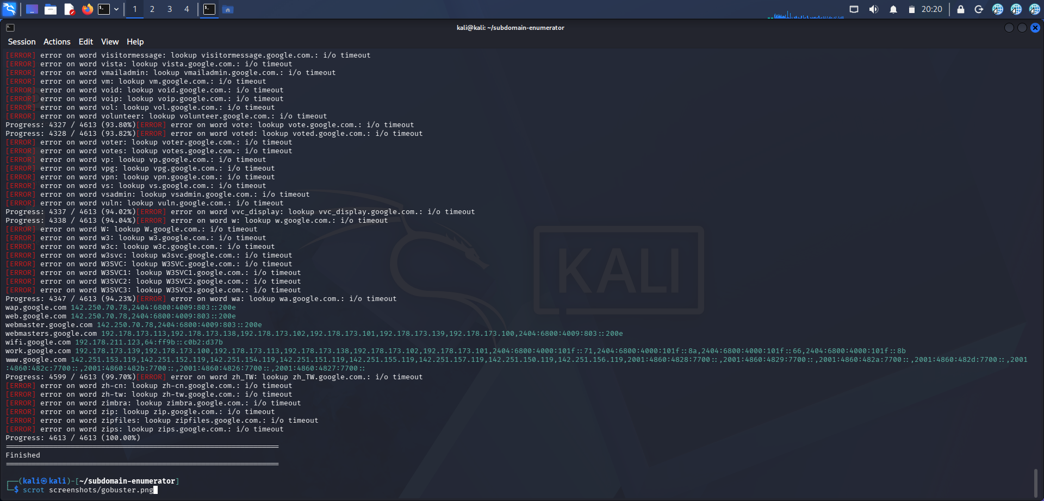The width and height of the screenshot is (1044, 501).
Task: Click the terminal vertical scrollbar
Action: pos(1036,483)
